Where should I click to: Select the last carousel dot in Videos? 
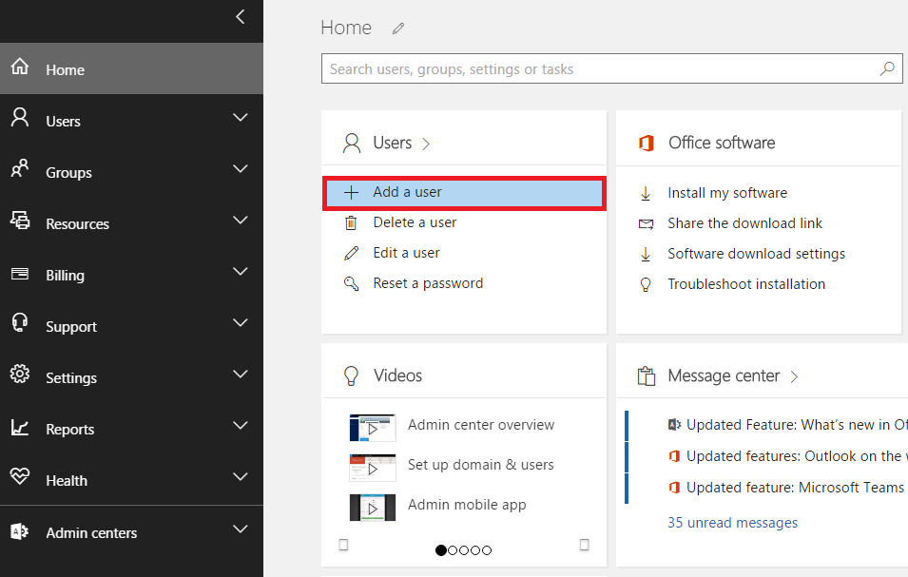487,550
